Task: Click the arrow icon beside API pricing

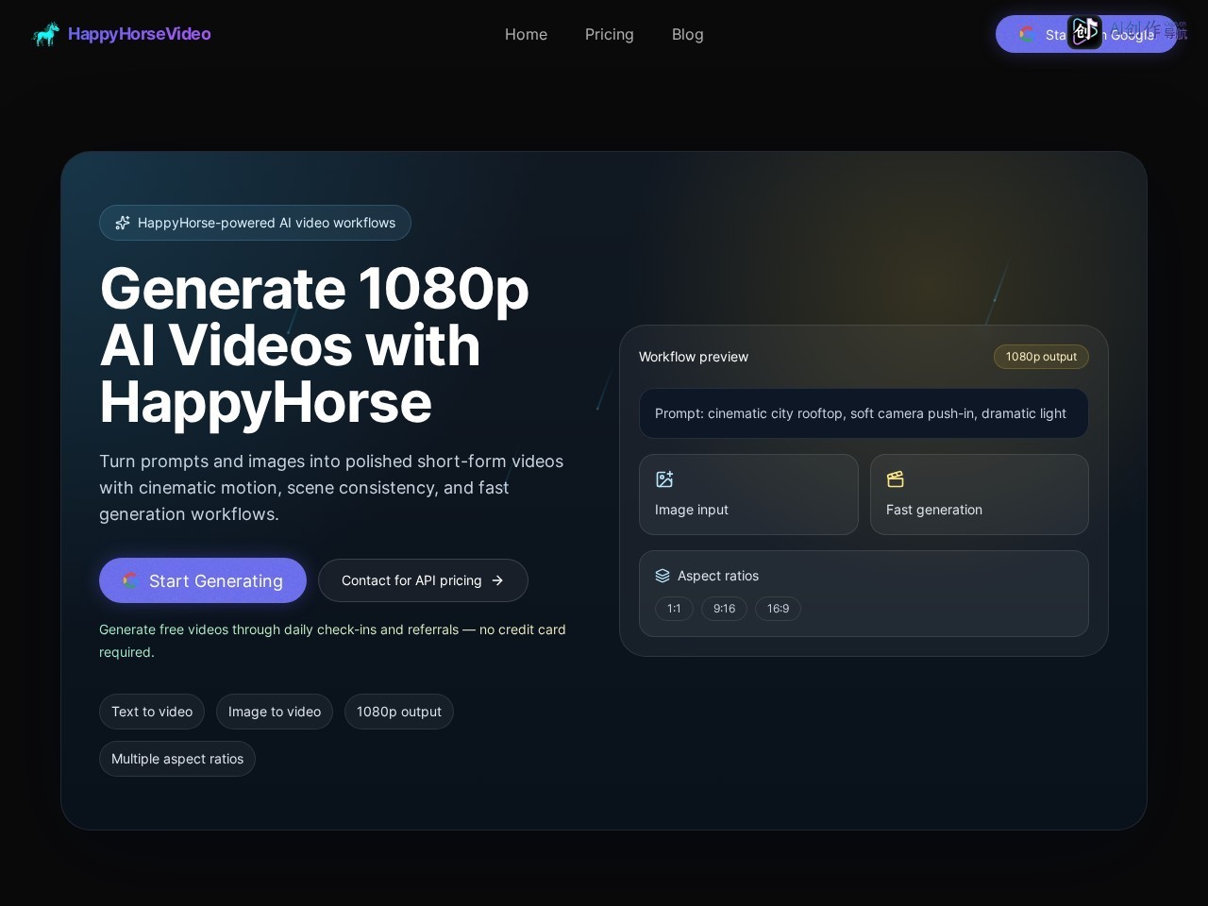Action: pyautogui.click(x=497, y=580)
